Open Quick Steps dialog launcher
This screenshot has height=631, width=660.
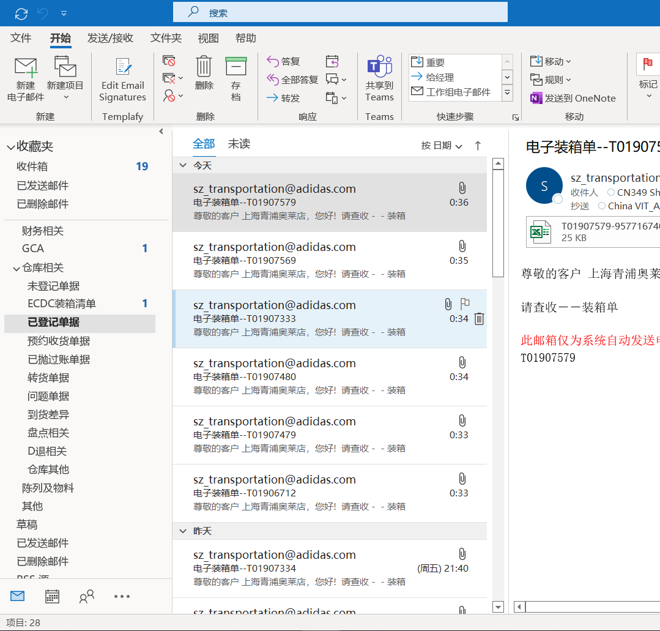pyautogui.click(x=515, y=118)
